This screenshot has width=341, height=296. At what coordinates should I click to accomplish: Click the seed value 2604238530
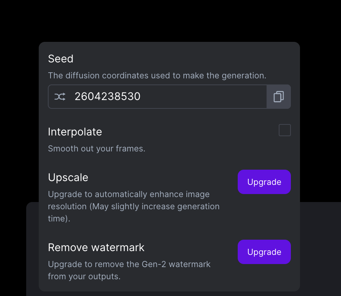[107, 97]
